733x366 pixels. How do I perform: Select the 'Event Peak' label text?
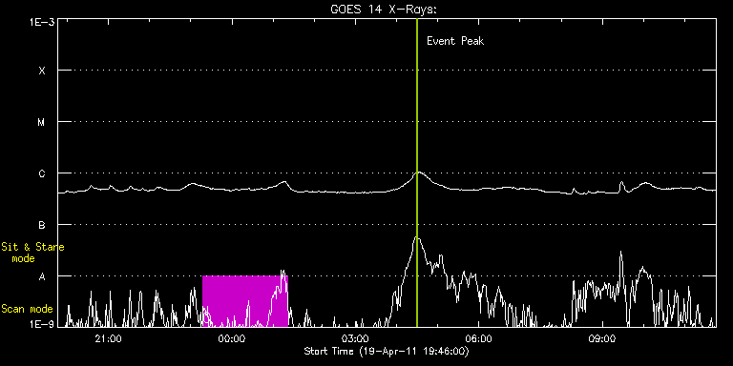coord(455,41)
